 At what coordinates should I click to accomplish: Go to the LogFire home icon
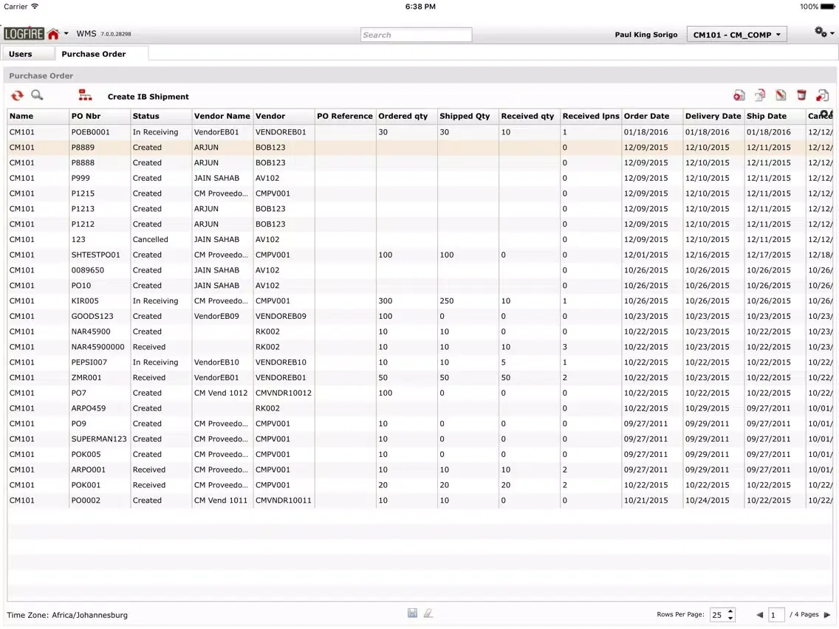pos(53,34)
